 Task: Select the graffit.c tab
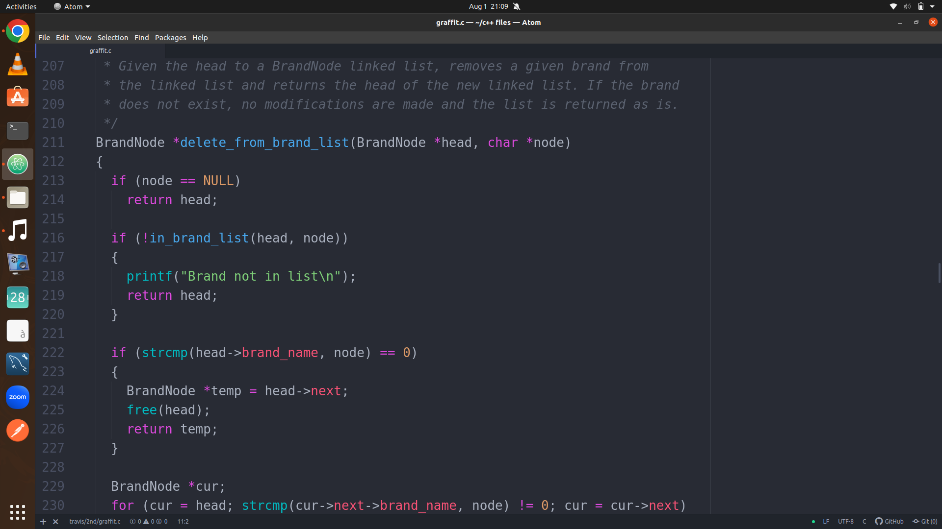[101, 51]
